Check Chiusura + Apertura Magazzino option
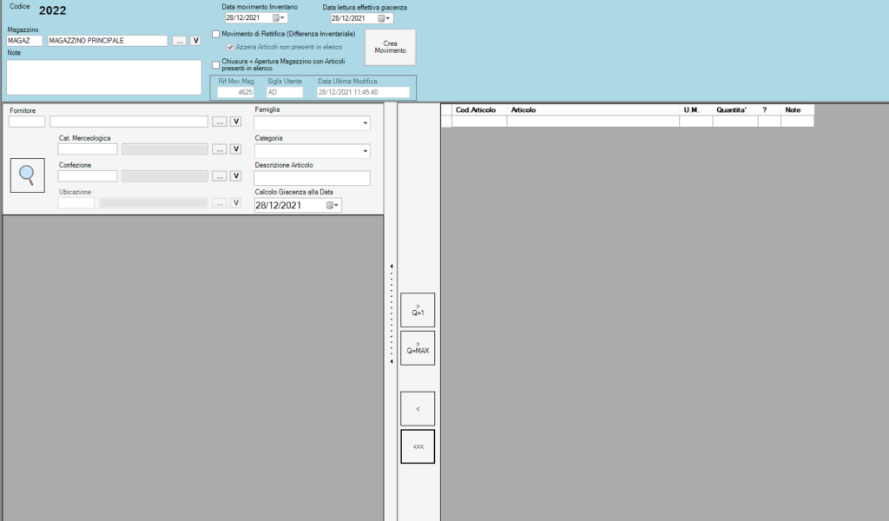Screen dimensions: 889x521 pos(216,63)
